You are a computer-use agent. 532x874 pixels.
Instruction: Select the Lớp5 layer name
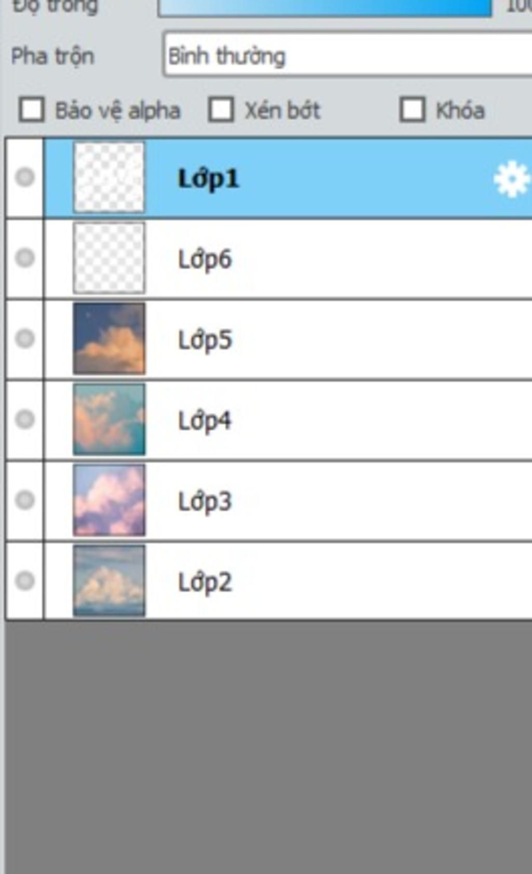click(x=205, y=340)
